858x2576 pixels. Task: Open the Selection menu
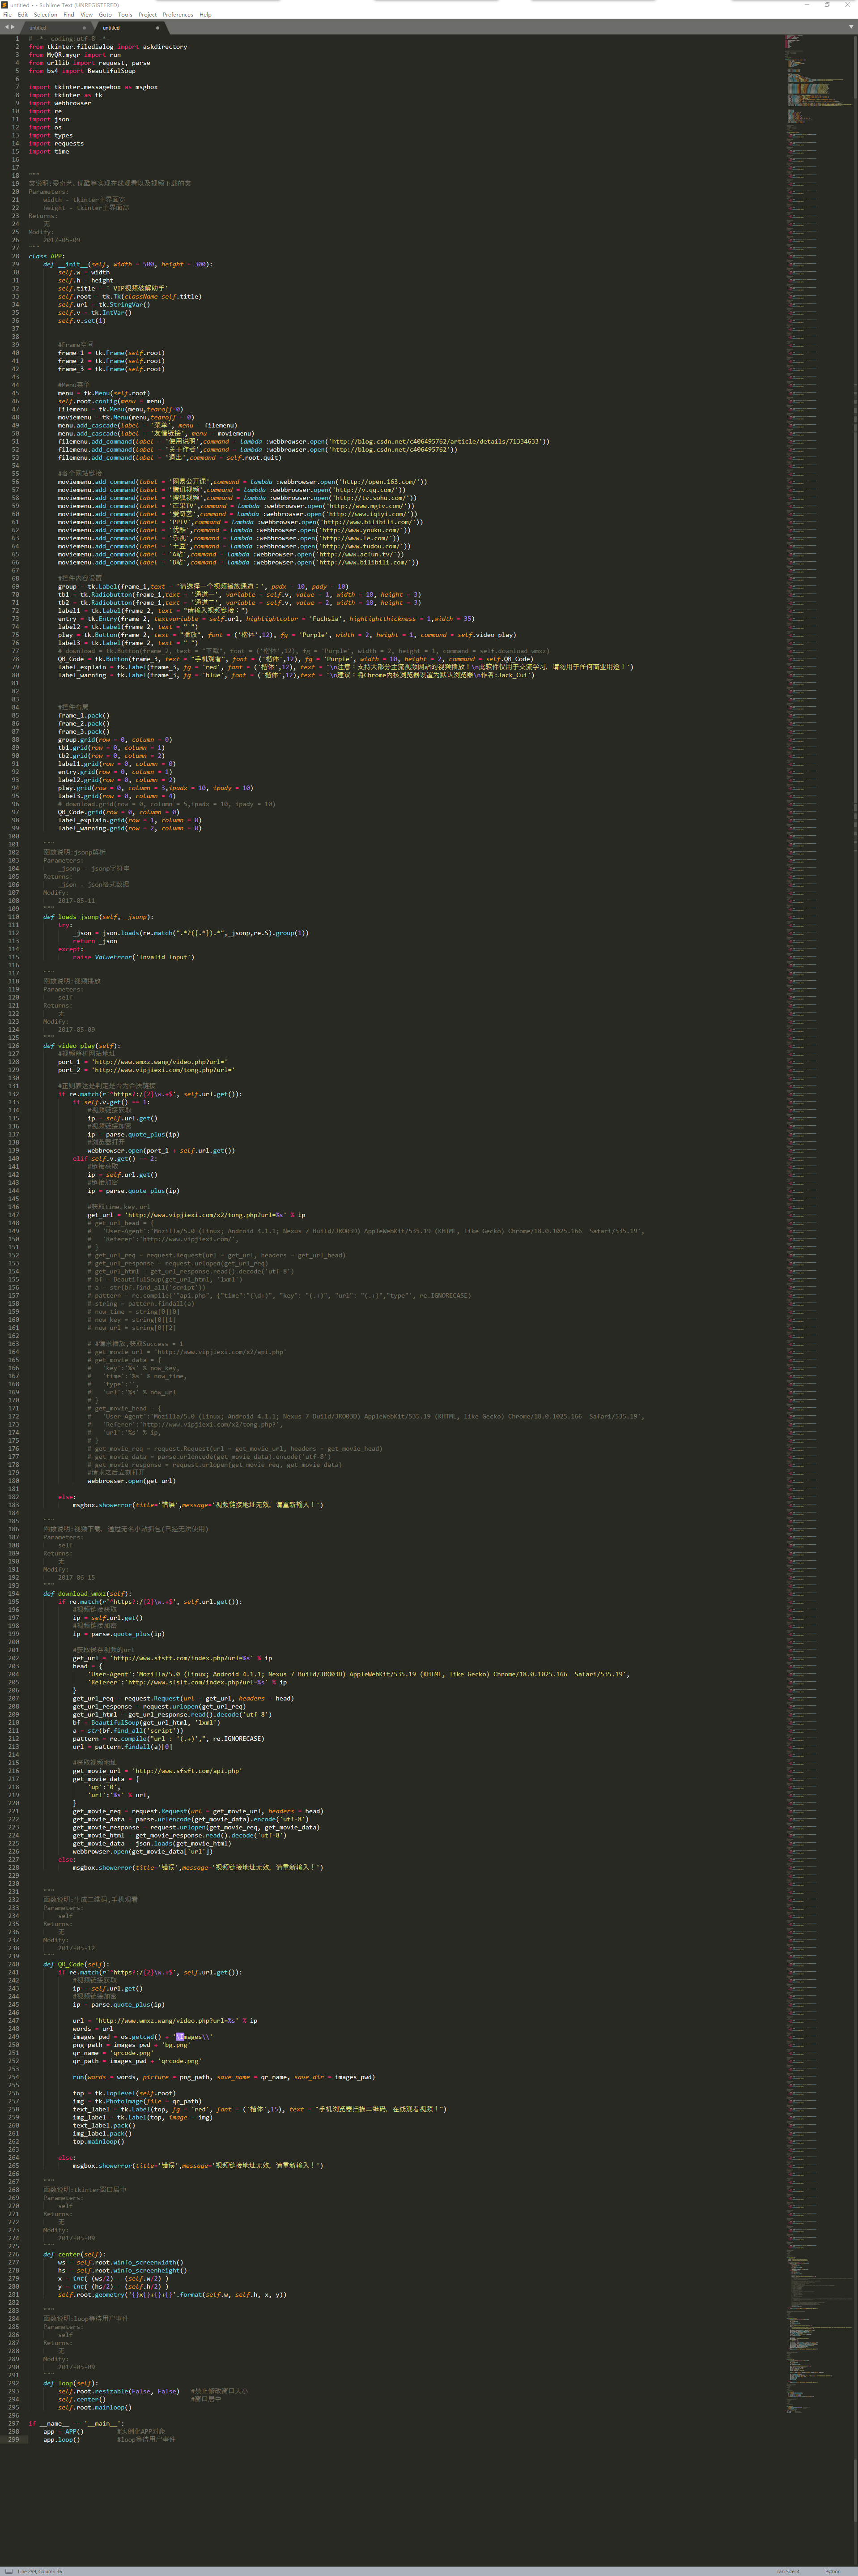(46, 15)
